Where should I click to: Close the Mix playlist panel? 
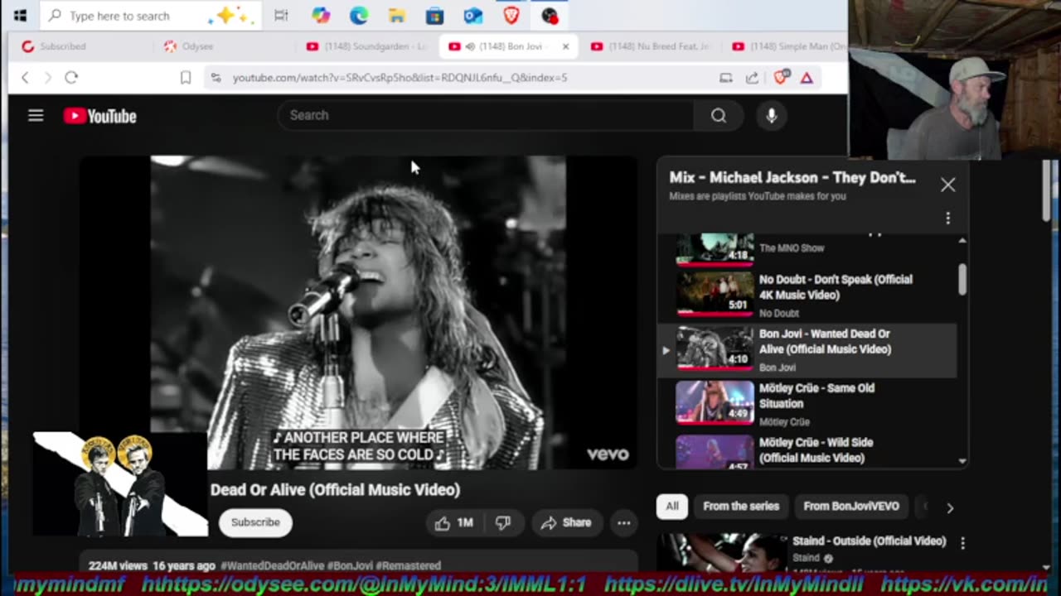pos(948,185)
